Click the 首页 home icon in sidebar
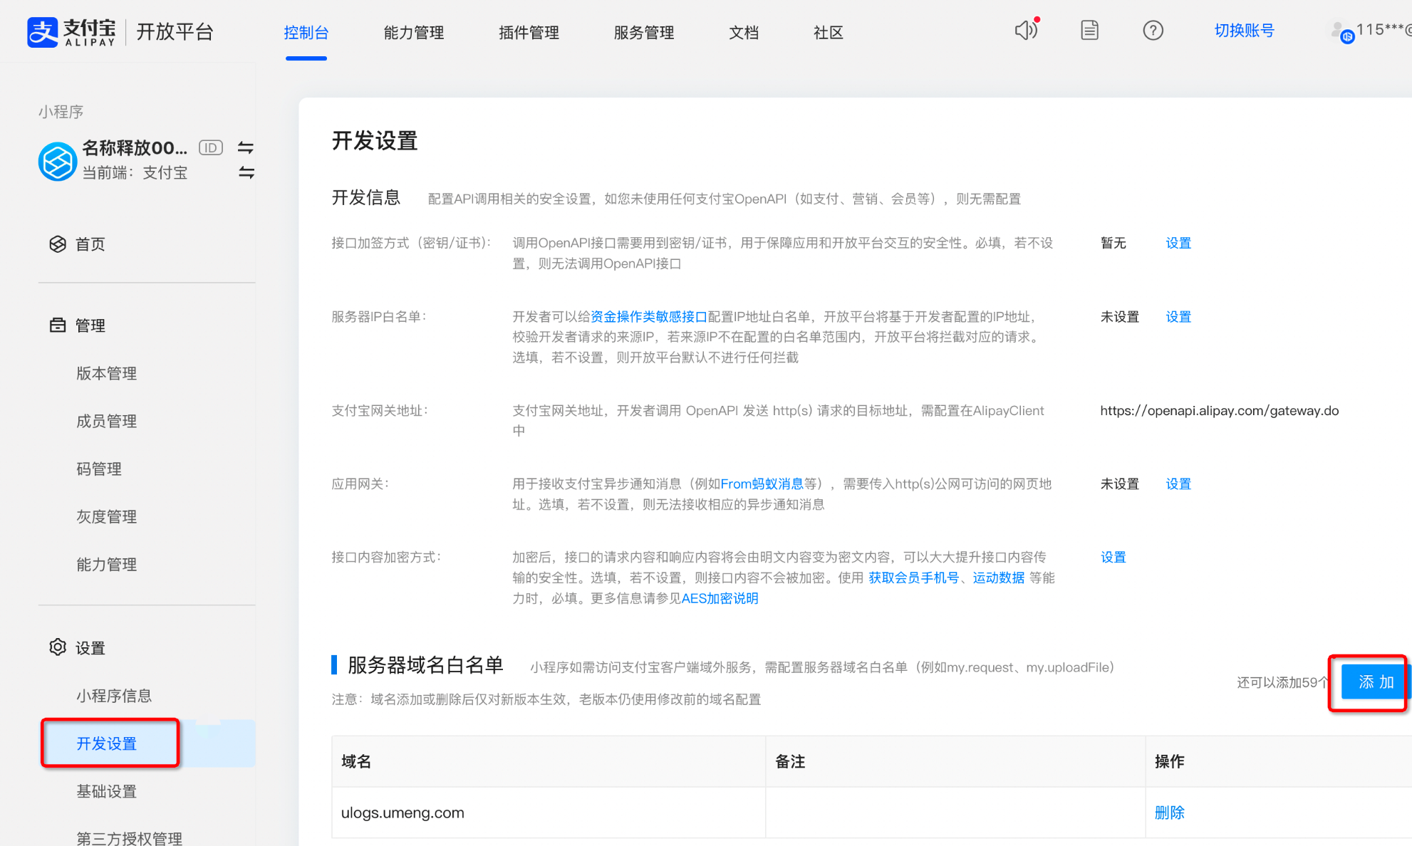The width and height of the screenshot is (1412, 846). click(58, 244)
